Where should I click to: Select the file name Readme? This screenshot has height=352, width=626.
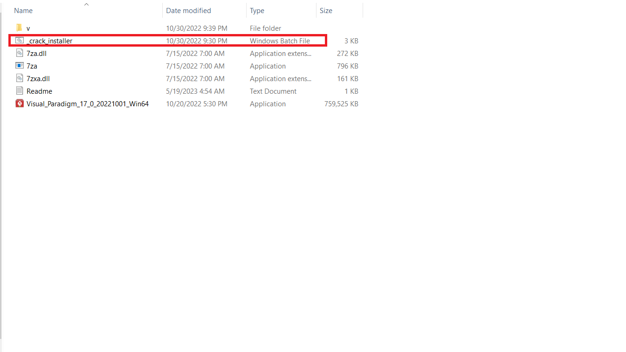tap(39, 91)
